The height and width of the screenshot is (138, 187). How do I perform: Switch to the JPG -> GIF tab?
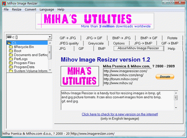tap(94, 38)
